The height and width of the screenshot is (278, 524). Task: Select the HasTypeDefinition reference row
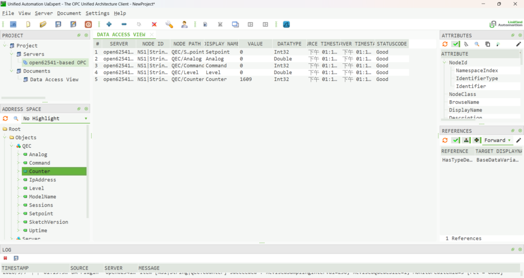pyautogui.click(x=481, y=160)
